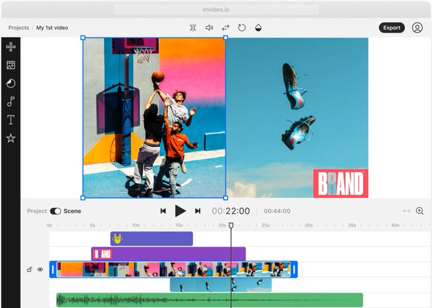Go to Projects in breadcrumb

click(18, 28)
